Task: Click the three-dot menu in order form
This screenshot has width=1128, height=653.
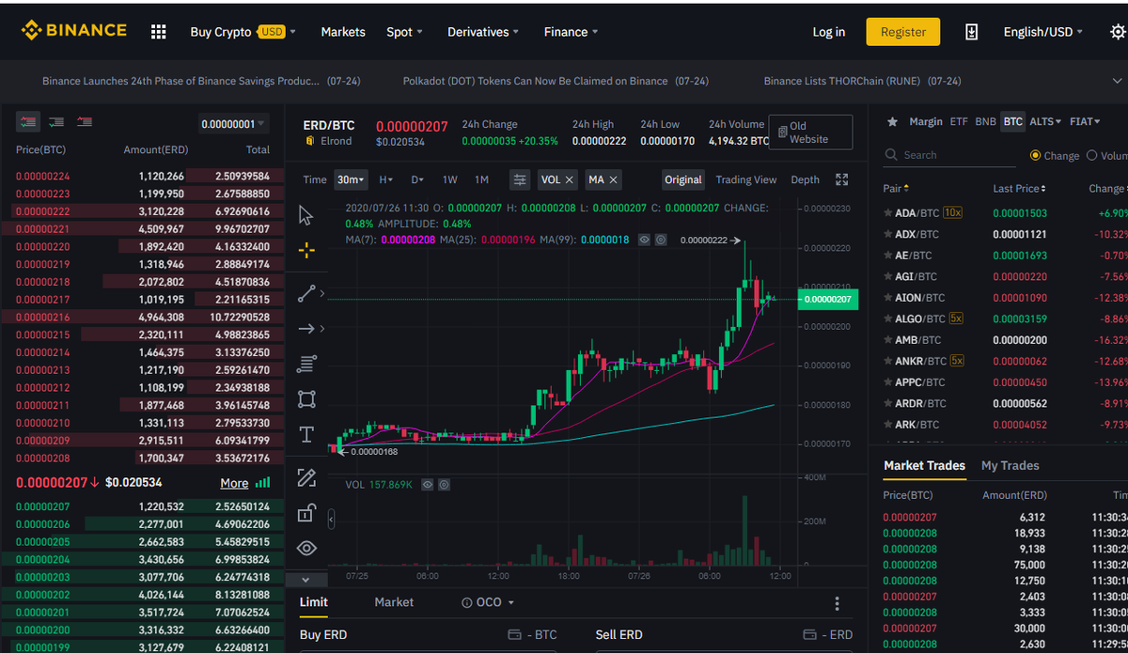Action: tap(837, 604)
